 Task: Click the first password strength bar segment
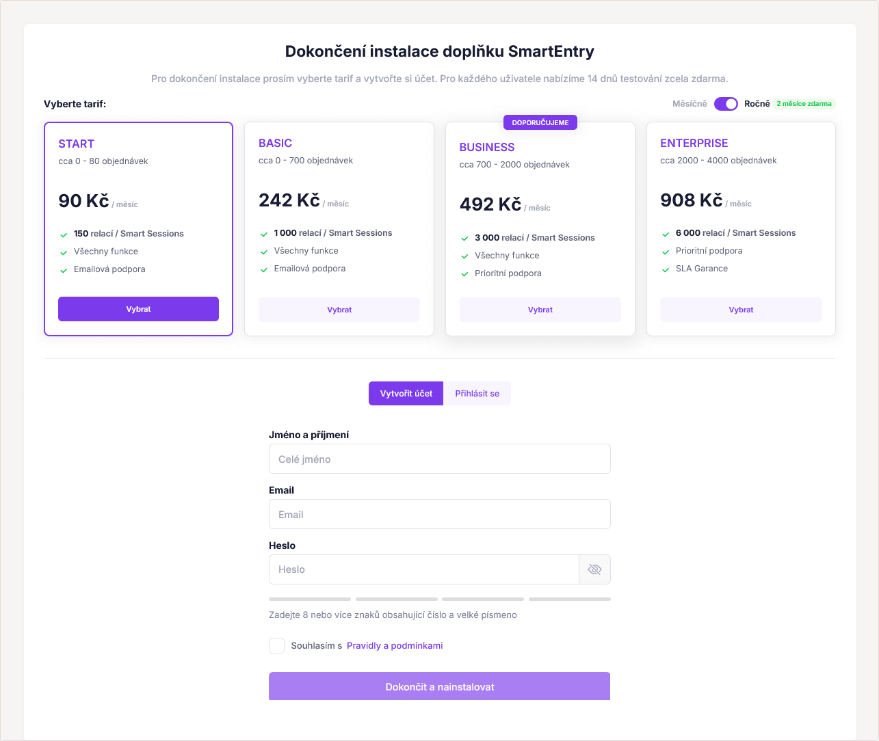coord(310,599)
